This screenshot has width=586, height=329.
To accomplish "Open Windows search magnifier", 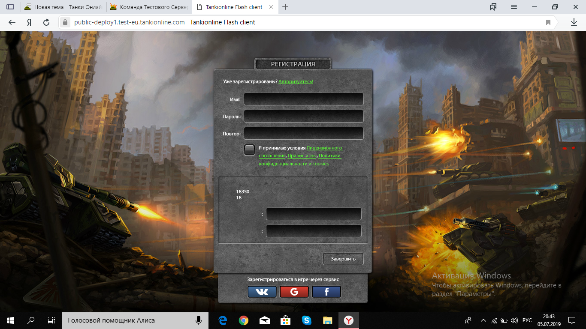I will (31, 320).
